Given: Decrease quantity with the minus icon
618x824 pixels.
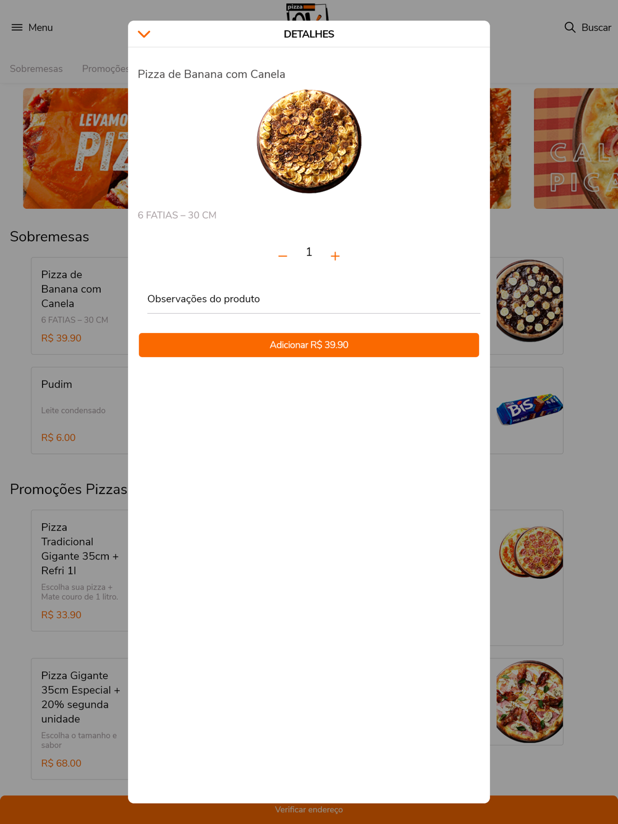Looking at the screenshot, I should point(282,256).
